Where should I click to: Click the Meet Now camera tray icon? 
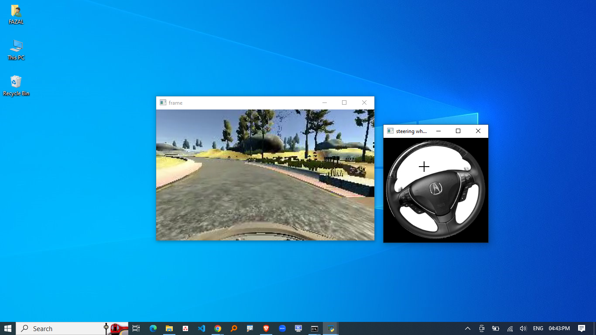tap(482, 328)
